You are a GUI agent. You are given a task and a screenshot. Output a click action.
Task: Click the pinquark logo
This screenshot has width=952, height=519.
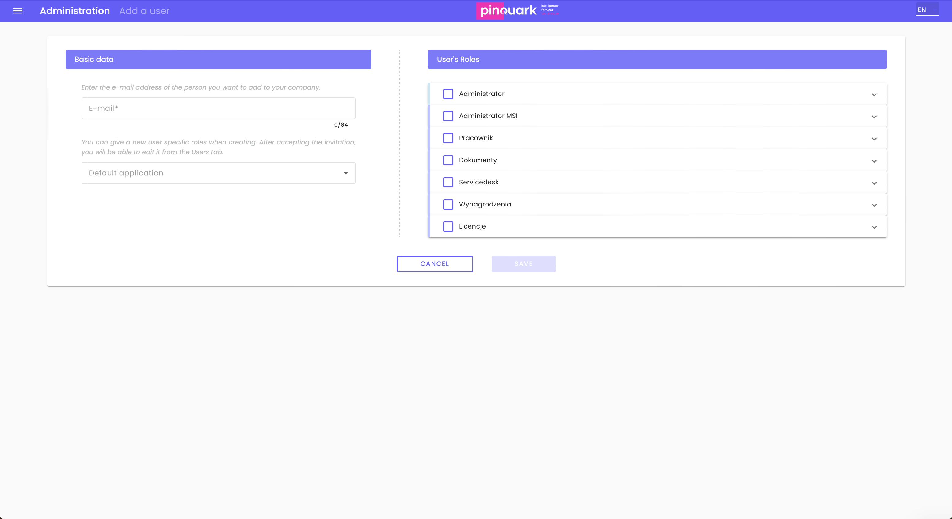(x=518, y=10)
